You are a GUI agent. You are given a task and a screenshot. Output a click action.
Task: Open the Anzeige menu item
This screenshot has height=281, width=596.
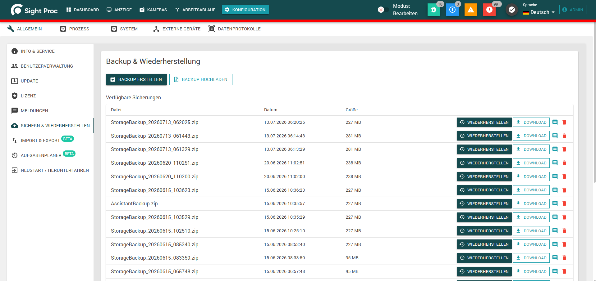coord(119,10)
